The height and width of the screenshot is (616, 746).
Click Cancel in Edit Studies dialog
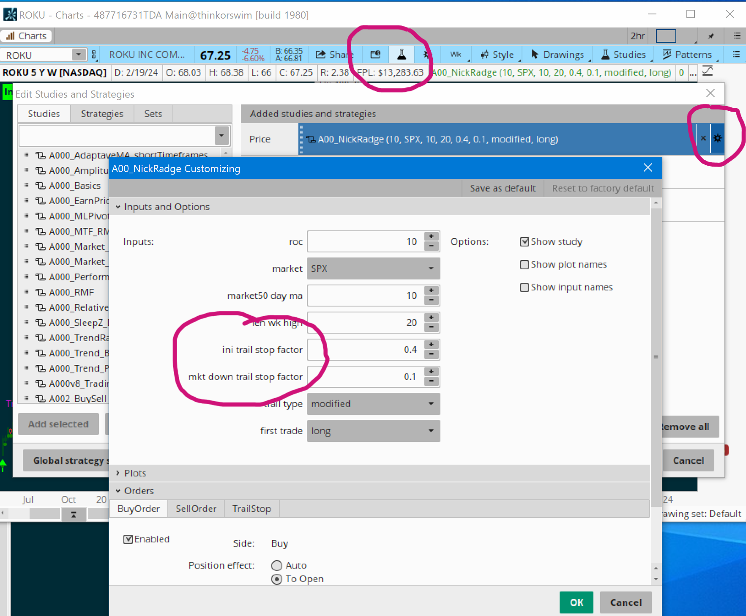(688, 460)
